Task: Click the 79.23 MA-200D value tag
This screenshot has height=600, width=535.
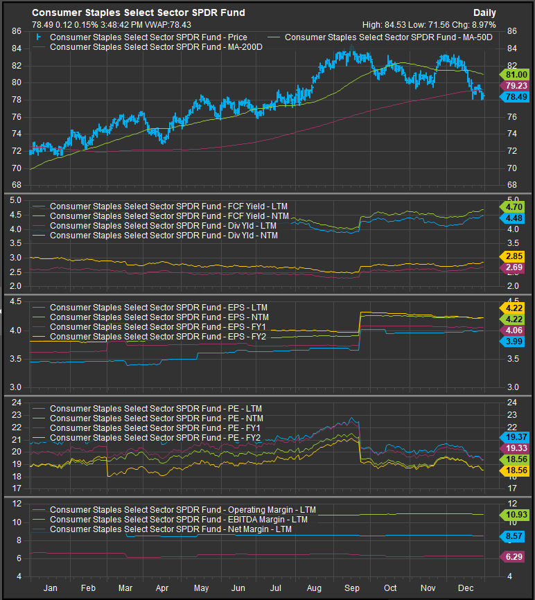Action: 515,86
